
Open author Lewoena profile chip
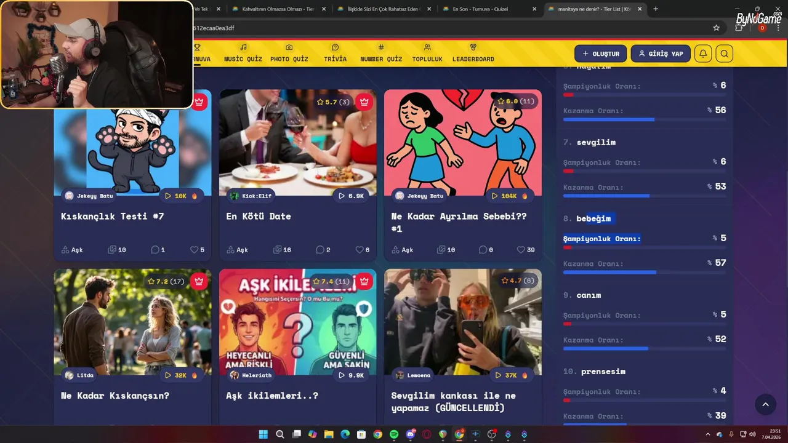(x=413, y=375)
